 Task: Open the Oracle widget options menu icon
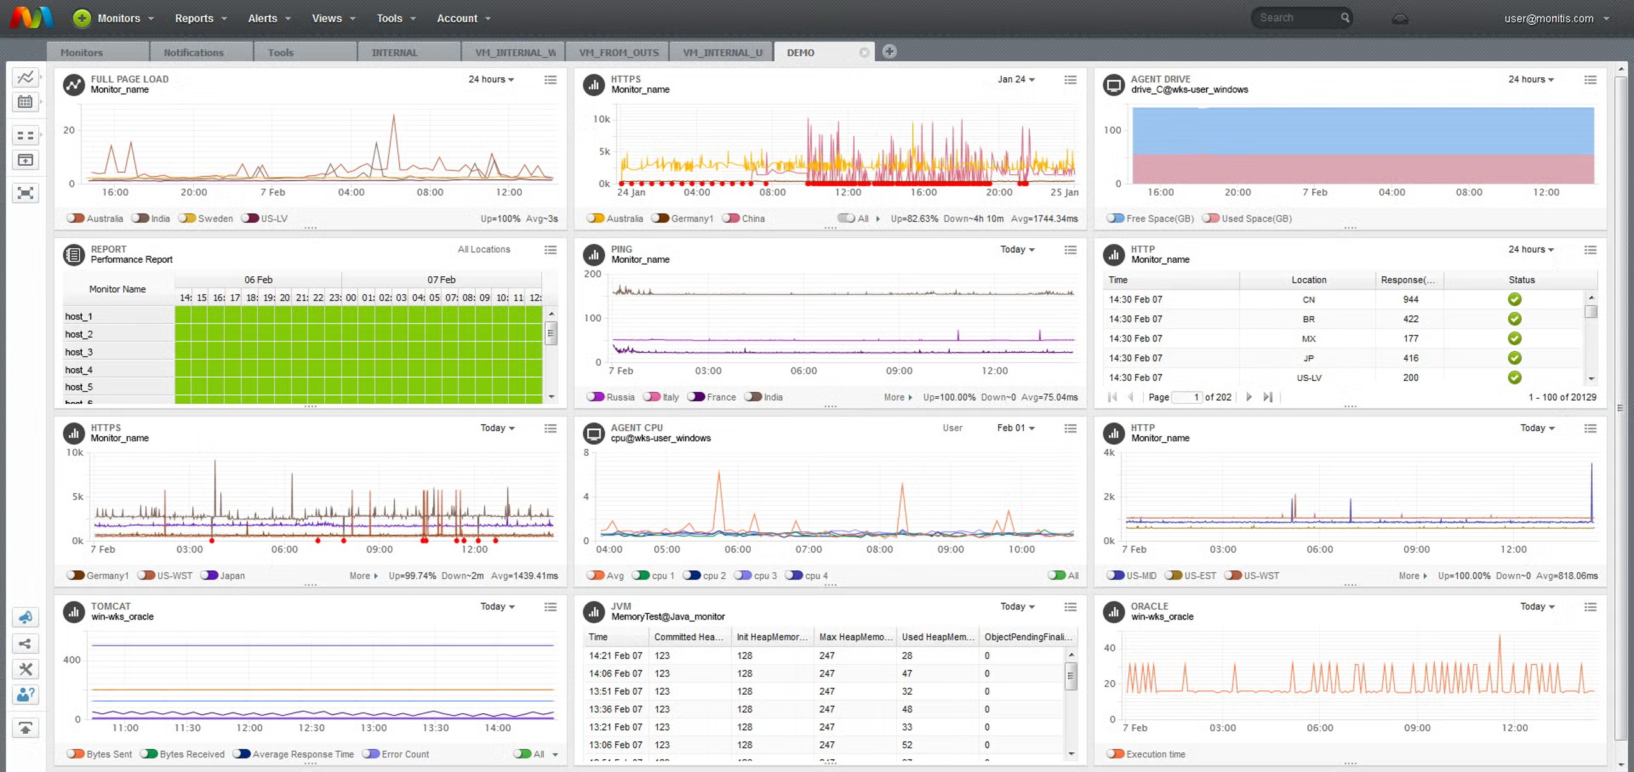click(1590, 607)
